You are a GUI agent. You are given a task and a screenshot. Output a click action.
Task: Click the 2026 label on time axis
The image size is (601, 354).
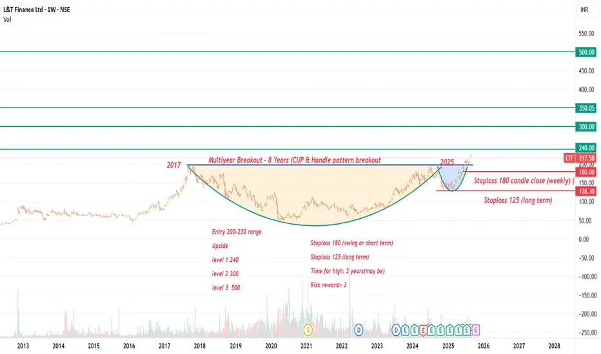pyautogui.click(x=484, y=346)
